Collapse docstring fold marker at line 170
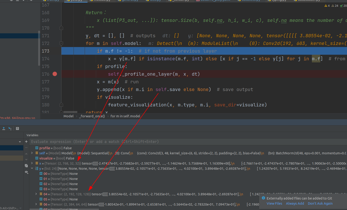Image resolution: width=347 pixels, height=210 pixels. click(61, 28)
